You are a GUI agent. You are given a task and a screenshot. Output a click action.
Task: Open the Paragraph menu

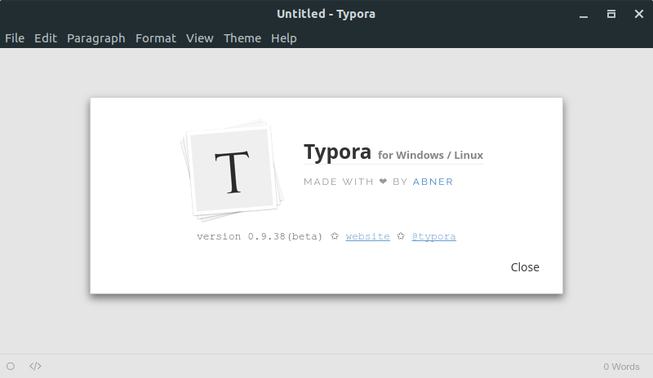pos(96,38)
